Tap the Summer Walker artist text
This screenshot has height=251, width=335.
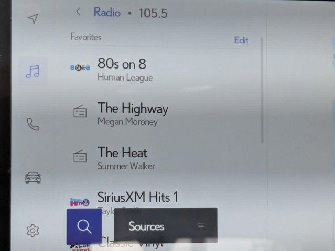point(126,166)
